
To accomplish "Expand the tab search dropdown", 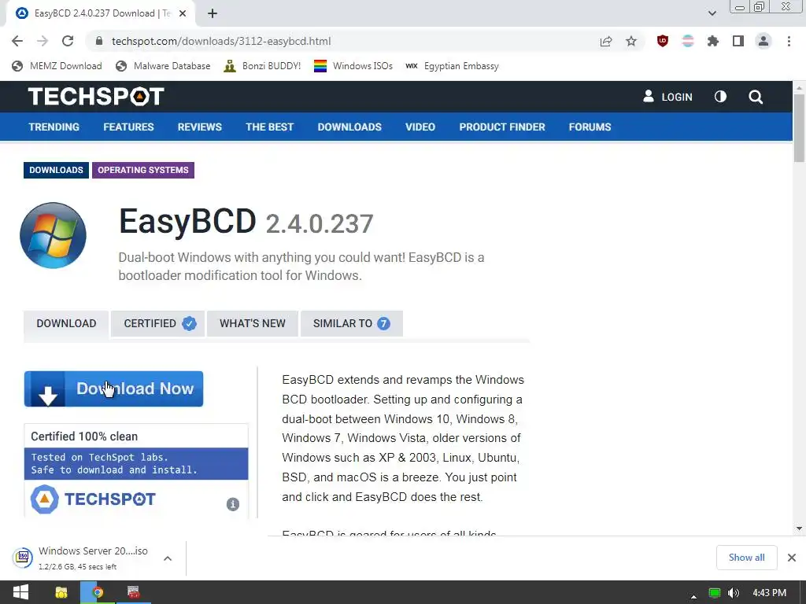I will tap(712, 13).
